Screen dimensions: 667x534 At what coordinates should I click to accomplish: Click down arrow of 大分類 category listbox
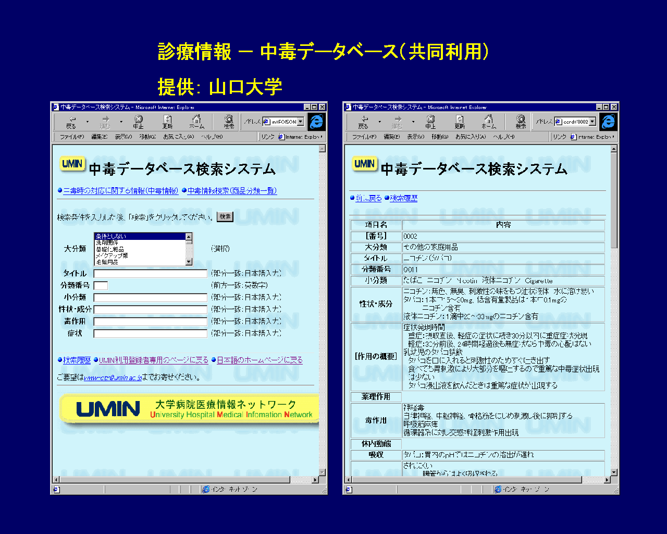pos(189,262)
